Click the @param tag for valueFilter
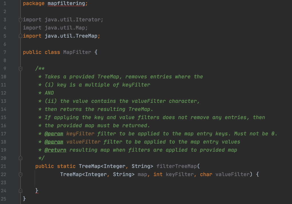This screenshot has width=292, height=204. point(54,142)
